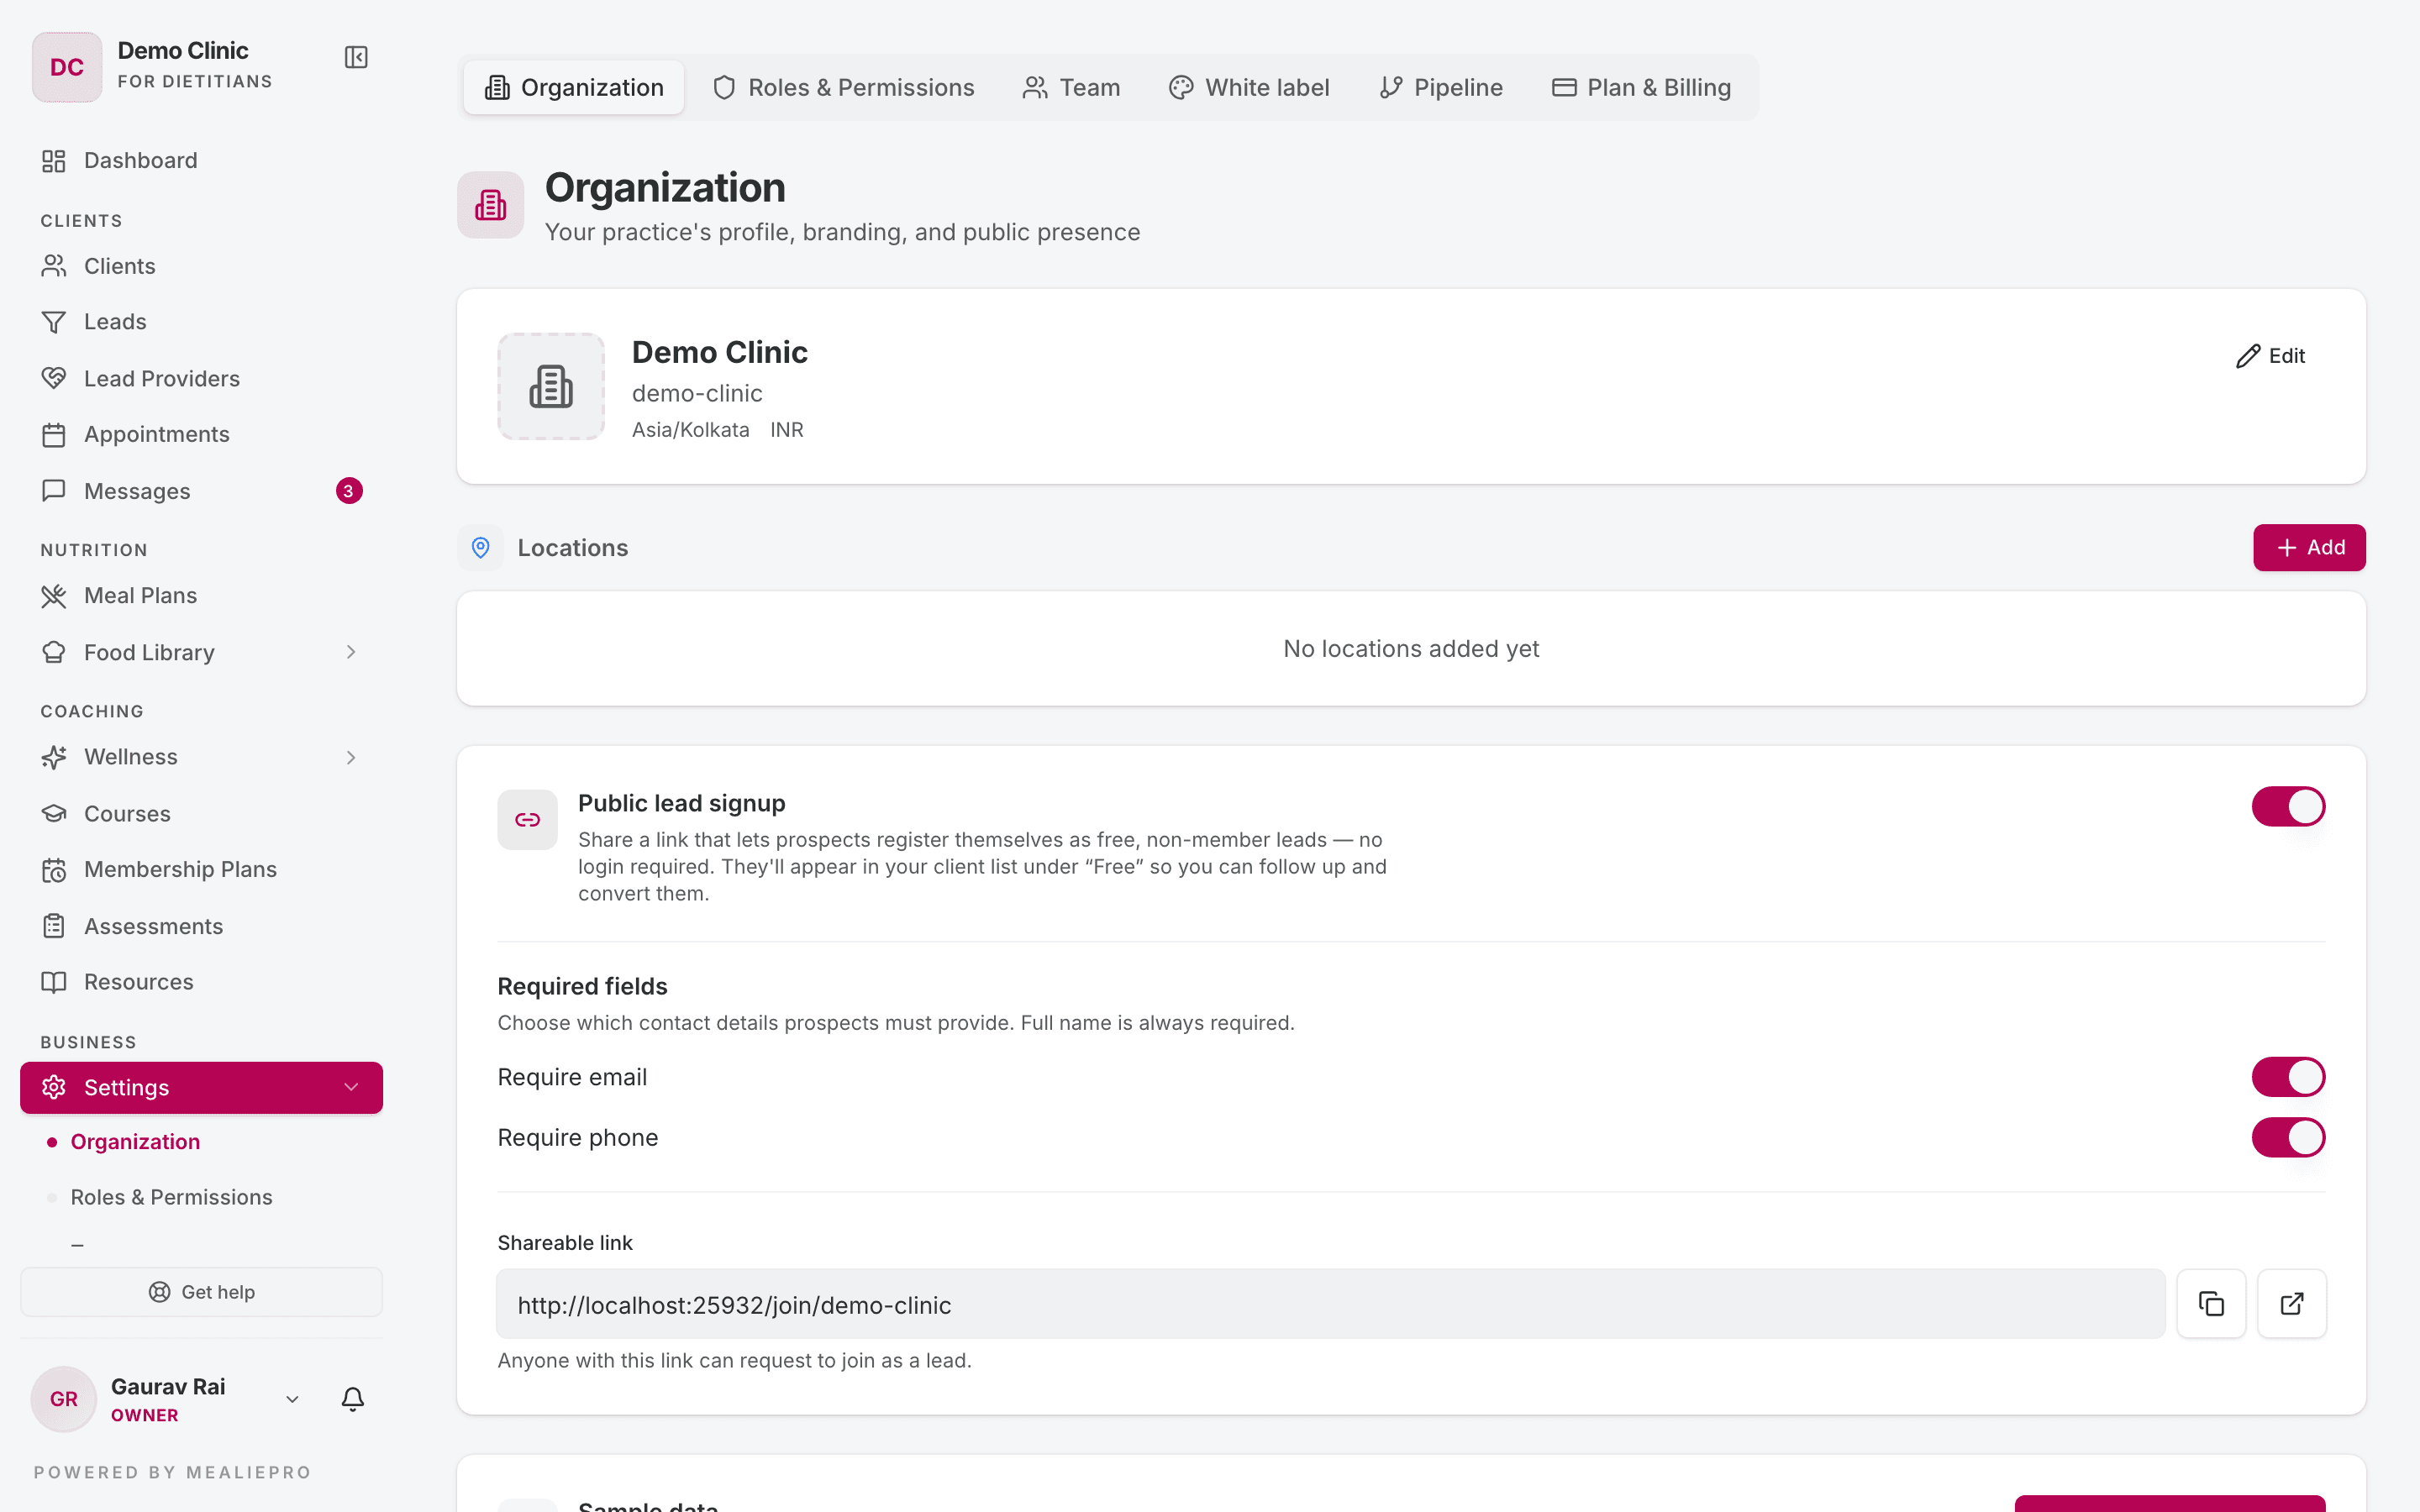Select the Organization tab
The height and width of the screenshot is (1512, 2420).
[x=574, y=87]
